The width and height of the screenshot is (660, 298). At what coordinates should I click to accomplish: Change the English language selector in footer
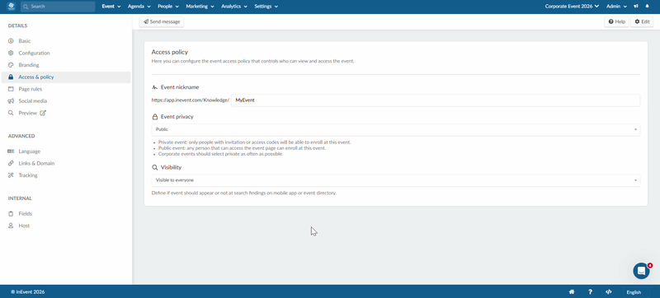(x=634, y=292)
